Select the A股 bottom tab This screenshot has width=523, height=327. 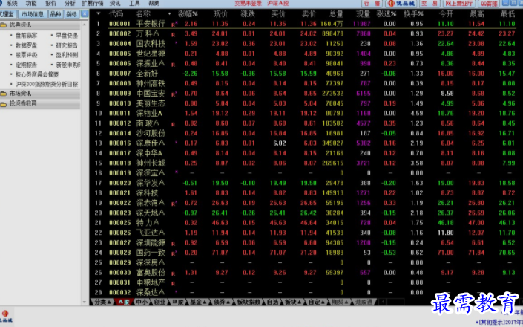[x=124, y=302]
